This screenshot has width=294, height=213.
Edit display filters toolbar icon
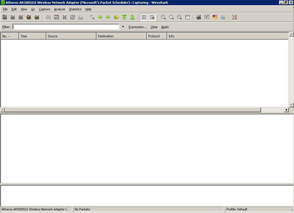point(207,17)
